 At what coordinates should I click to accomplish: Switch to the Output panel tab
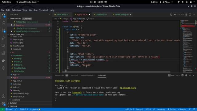74,75
